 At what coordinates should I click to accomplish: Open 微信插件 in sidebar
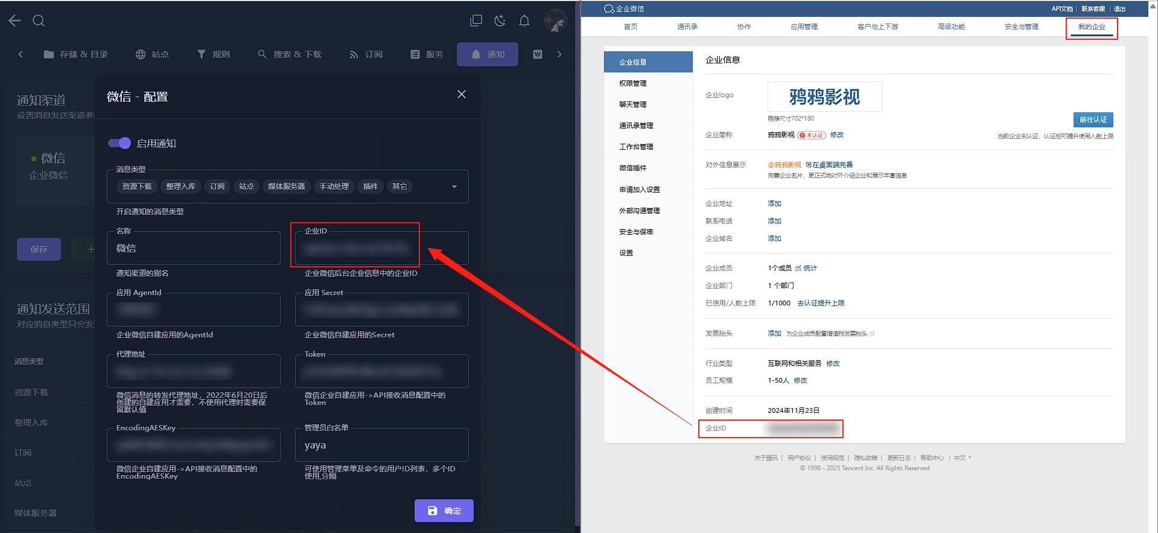[x=632, y=168]
